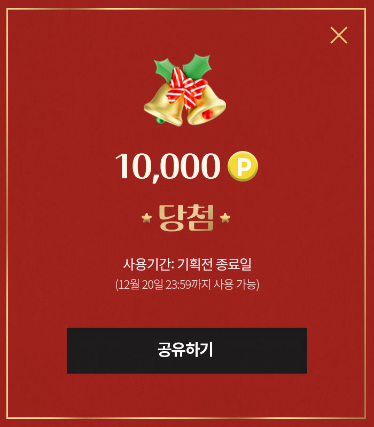Click the gold border frame bottom edge

[186, 418]
